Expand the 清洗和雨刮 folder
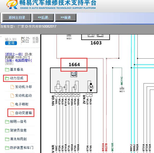Screen dimensions: 154x153 click(x=18, y=139)
